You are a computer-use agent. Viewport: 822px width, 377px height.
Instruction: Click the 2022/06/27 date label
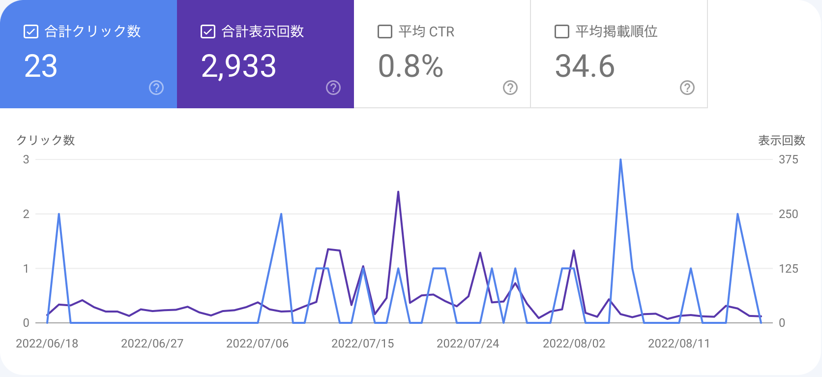pyautogui.click(x=152, y=344)
